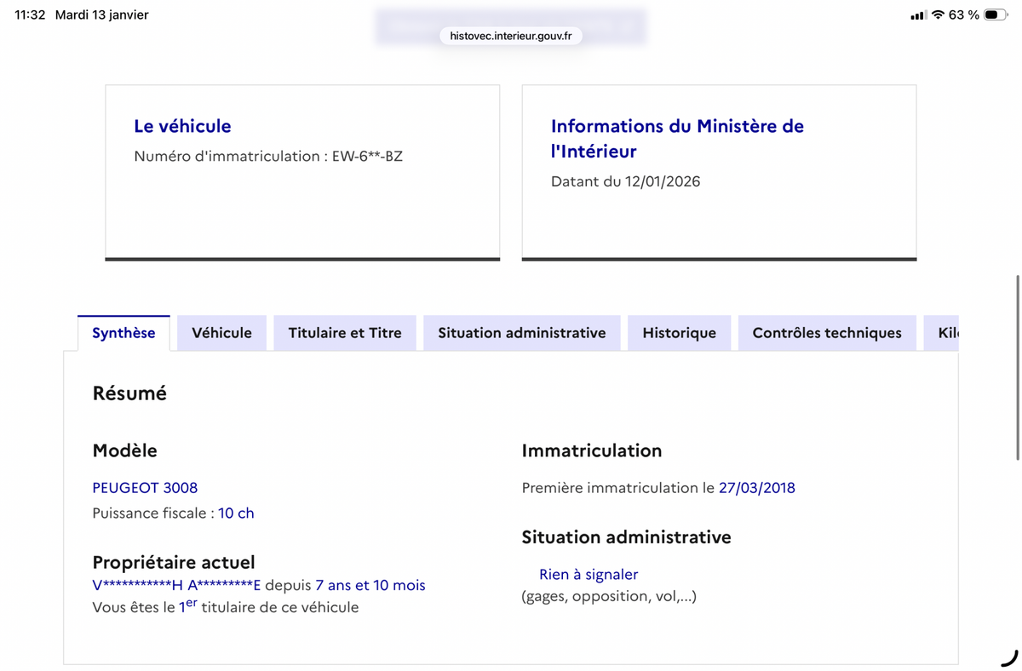This screenshot has height=671, width=1022.
Task: Click Informations du Ministère de l'Intérieur heading
Action: tap(677, 139)
